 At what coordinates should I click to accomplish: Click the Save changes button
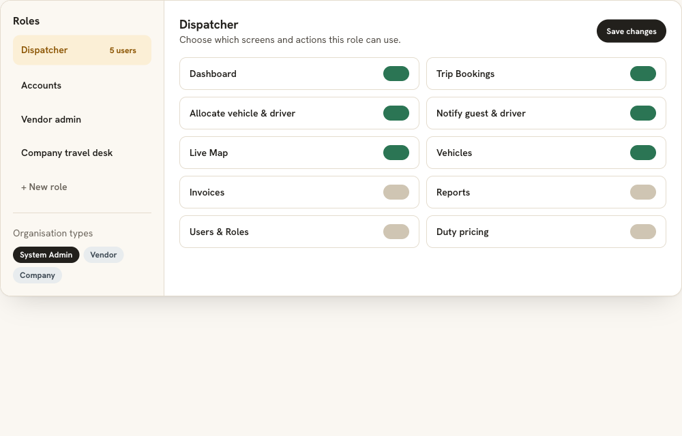(x=631, y=31)
